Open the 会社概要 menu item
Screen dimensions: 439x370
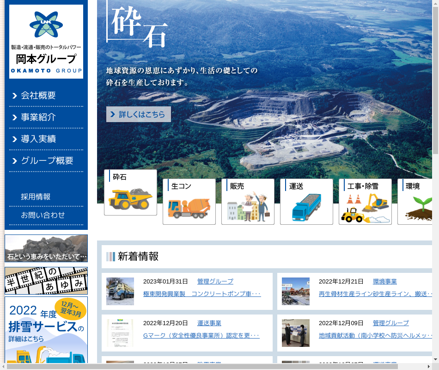(38, 96)
